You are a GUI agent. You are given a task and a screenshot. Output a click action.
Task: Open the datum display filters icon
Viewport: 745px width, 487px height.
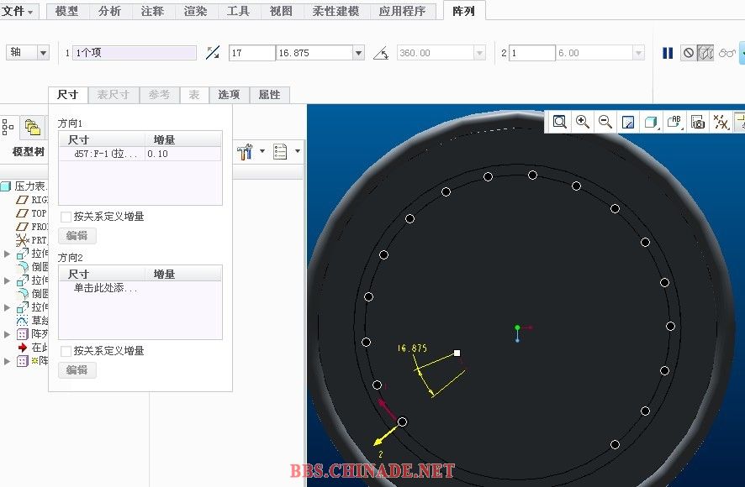[x=721, y=122]
